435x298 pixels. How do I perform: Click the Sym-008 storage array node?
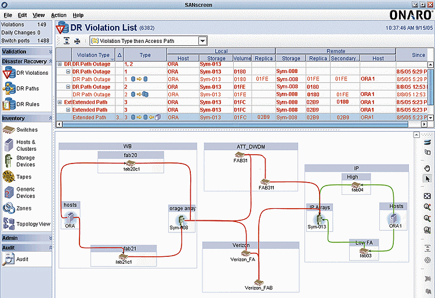point(181,220)
